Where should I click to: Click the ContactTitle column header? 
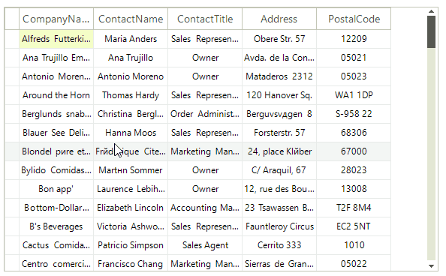205,19
